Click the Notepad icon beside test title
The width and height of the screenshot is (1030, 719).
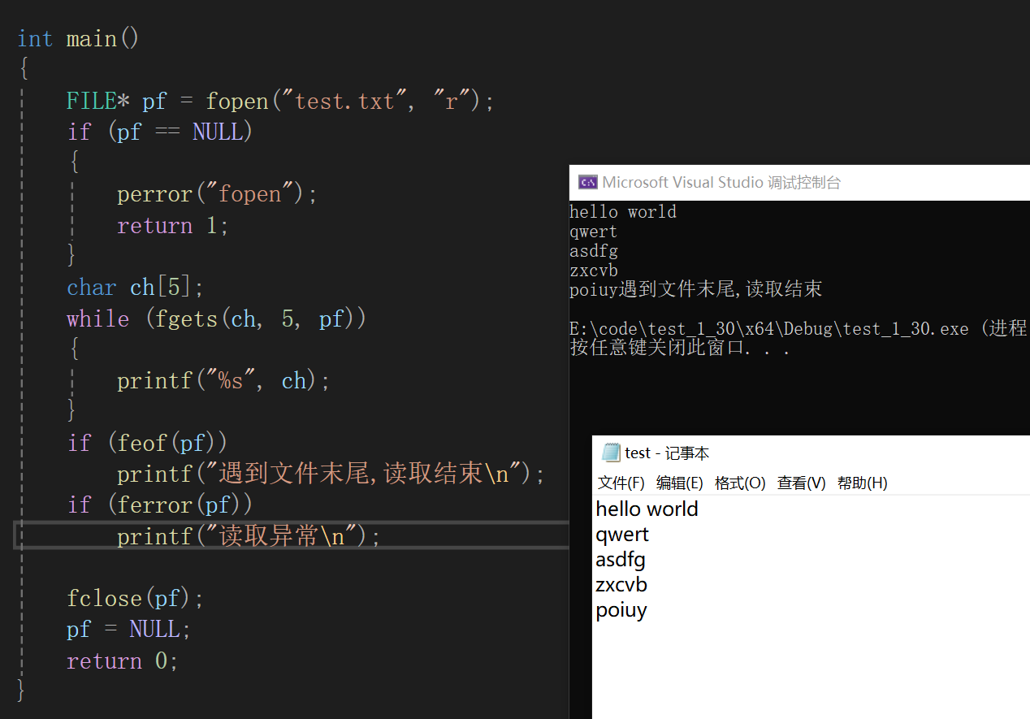pyautogui.click(x=611, y=453)
